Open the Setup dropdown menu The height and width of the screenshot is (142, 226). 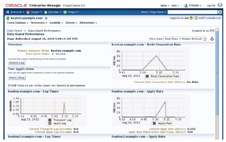pos(165,5)
